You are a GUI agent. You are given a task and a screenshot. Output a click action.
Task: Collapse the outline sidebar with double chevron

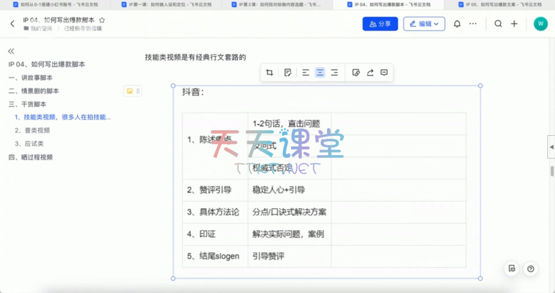tap(11, 51)
